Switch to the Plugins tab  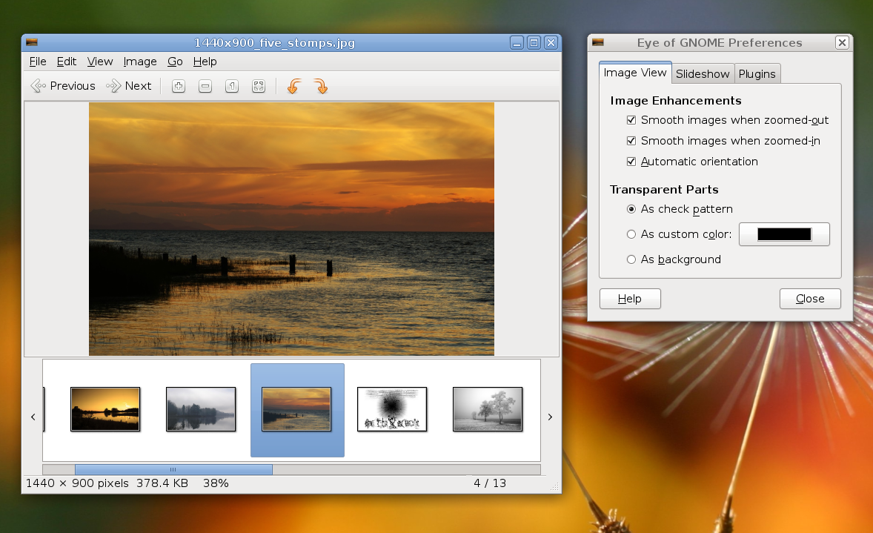pos(757,73)
